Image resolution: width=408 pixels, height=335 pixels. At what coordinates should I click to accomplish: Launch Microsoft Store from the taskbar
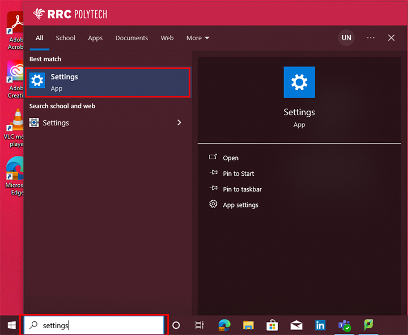(x=272, y=325)
